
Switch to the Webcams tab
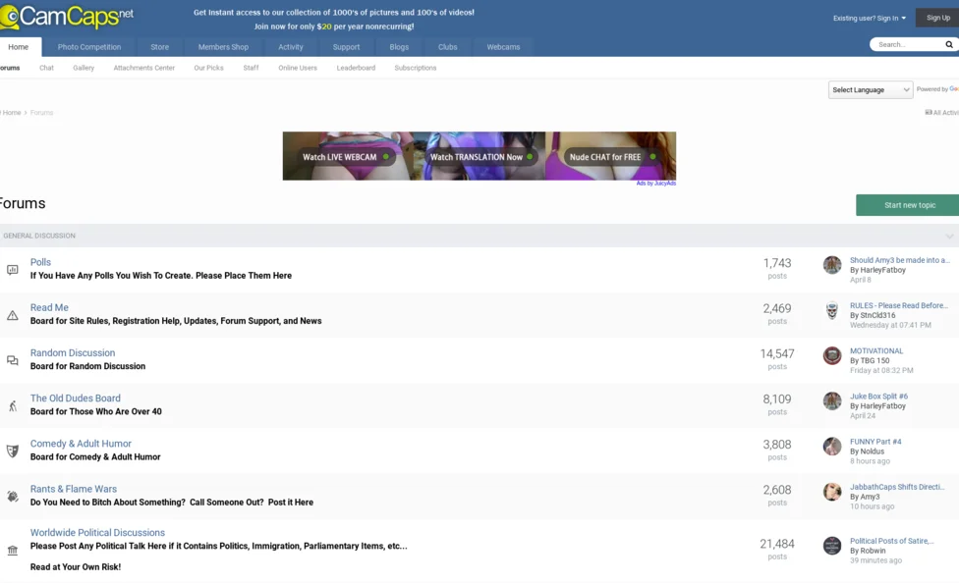[503, 47]
